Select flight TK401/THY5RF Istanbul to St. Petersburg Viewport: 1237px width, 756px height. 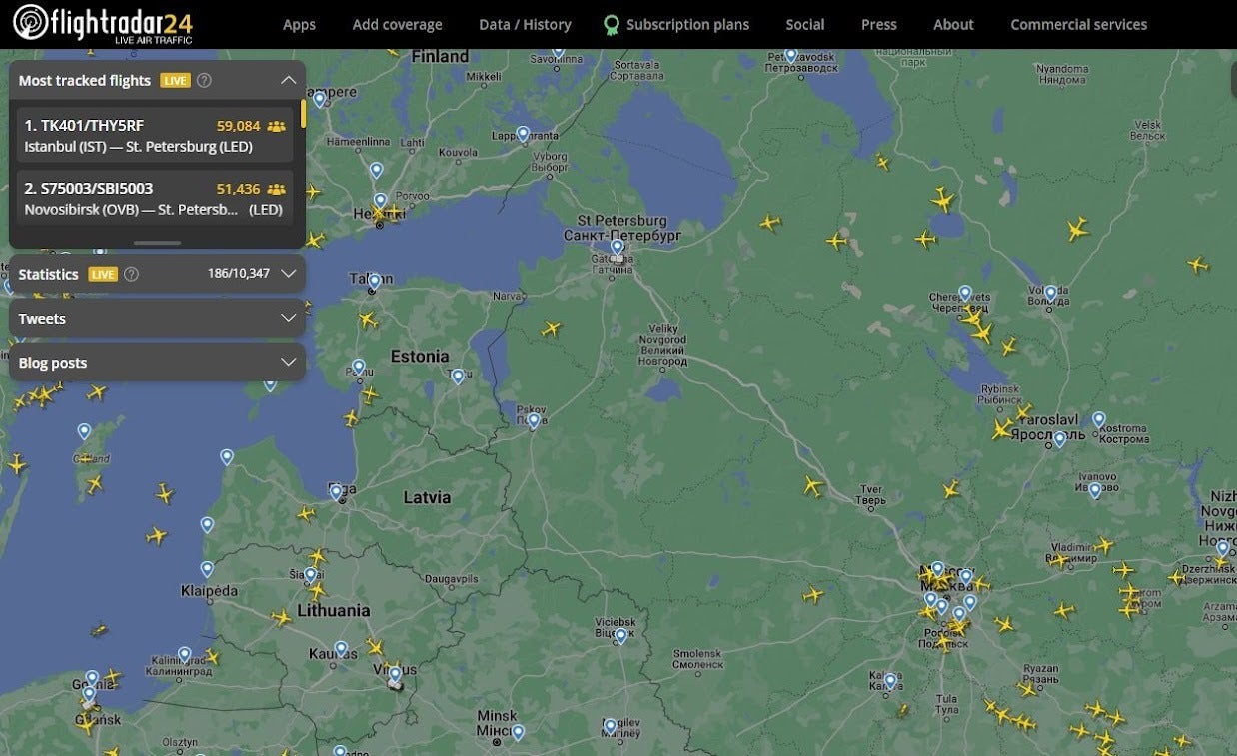pos(154,136)
